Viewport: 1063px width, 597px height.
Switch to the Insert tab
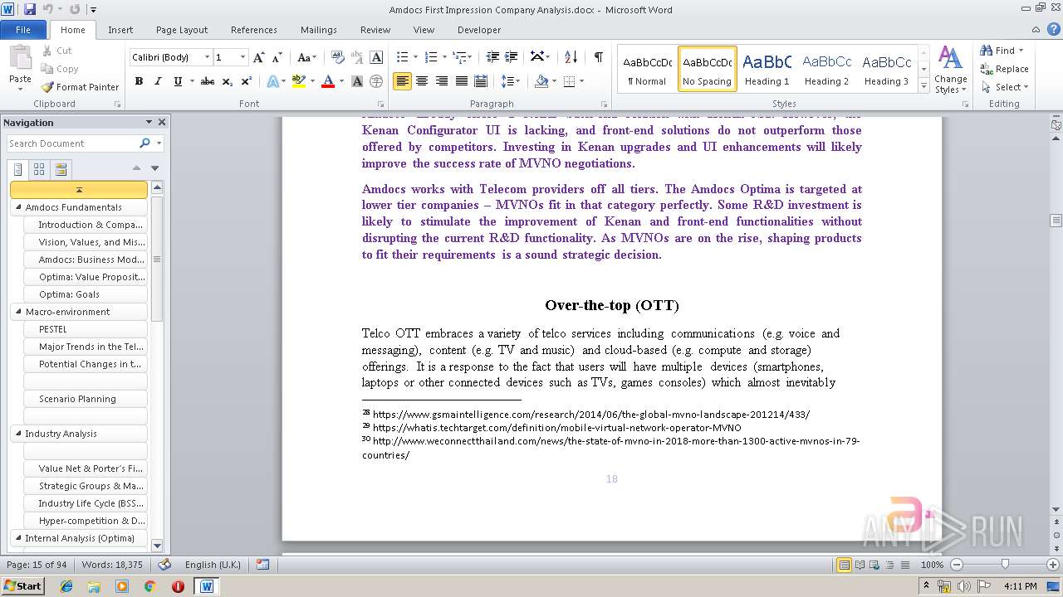pos(120,30)
